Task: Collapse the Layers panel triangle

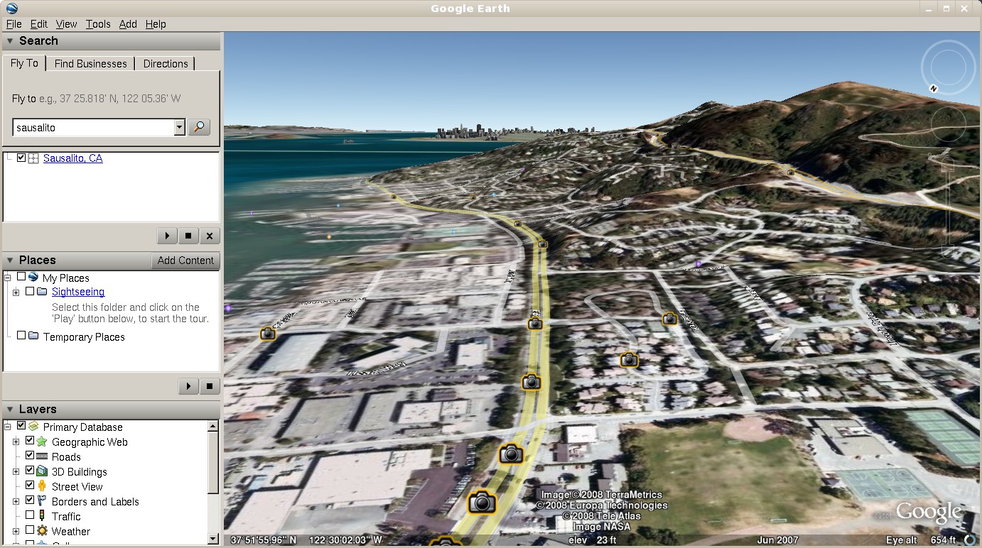Action: point(10,410)
